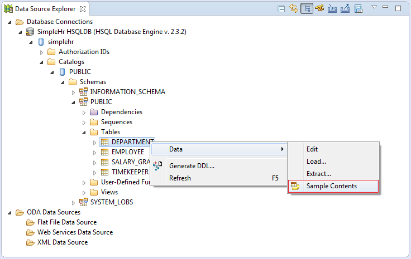The image size is (411, 259).
Task: Click the Schemas folder icon
Action: pos(73,82)
